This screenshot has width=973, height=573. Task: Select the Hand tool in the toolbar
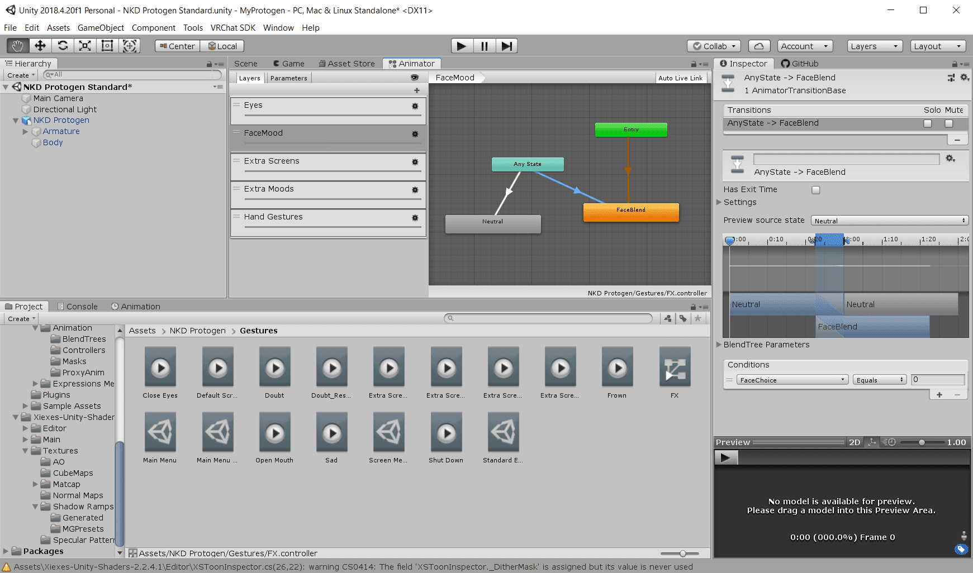(17, 46)
